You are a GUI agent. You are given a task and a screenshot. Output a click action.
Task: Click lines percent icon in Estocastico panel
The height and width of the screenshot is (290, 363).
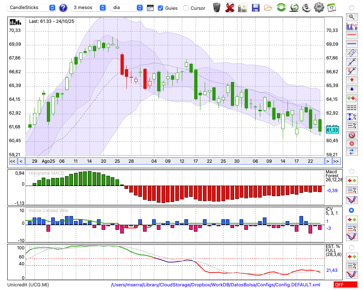[x=352, y=266]
